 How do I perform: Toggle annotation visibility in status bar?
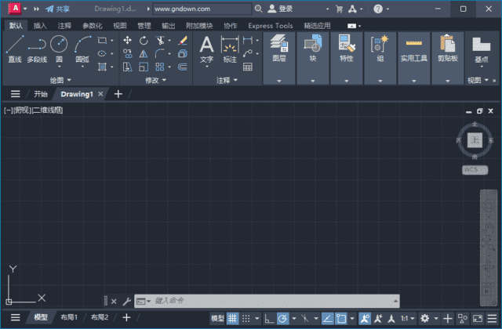point(365,319)
